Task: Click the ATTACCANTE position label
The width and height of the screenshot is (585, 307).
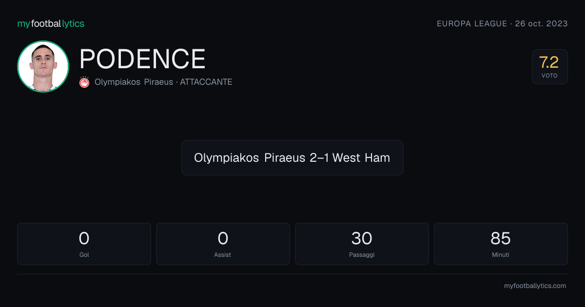Action: pyautogui.click(x=206, y=82)
